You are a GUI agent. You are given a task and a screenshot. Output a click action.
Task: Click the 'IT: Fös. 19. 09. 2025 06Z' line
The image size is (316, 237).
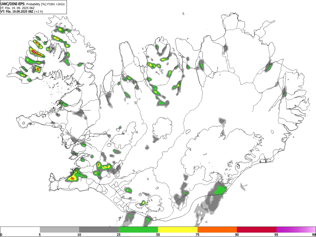18,8
